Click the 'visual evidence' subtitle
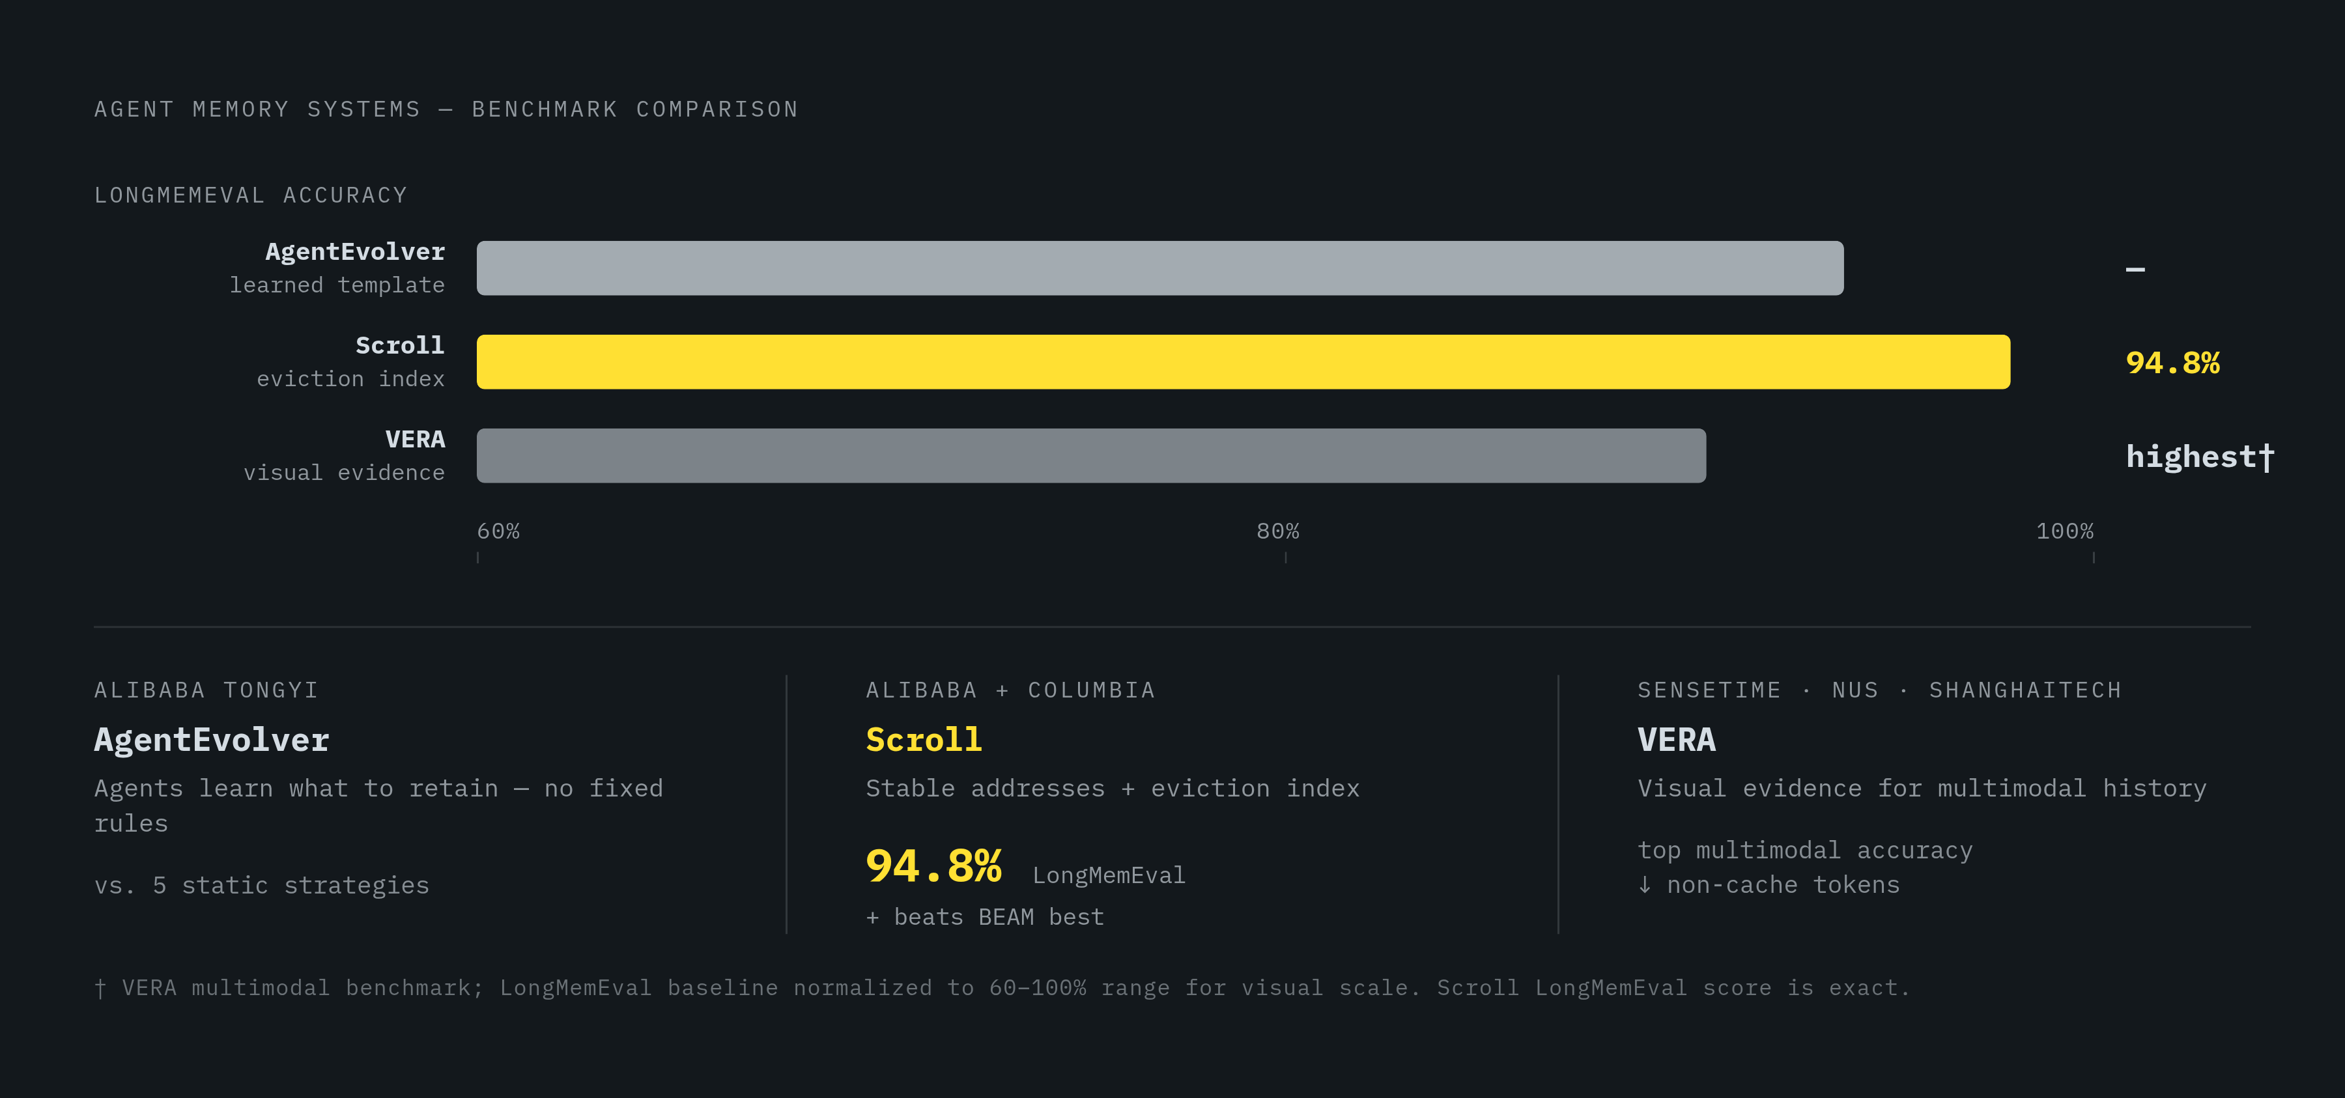Screen dimensions: 2345x1098 (x=344, y=473)
